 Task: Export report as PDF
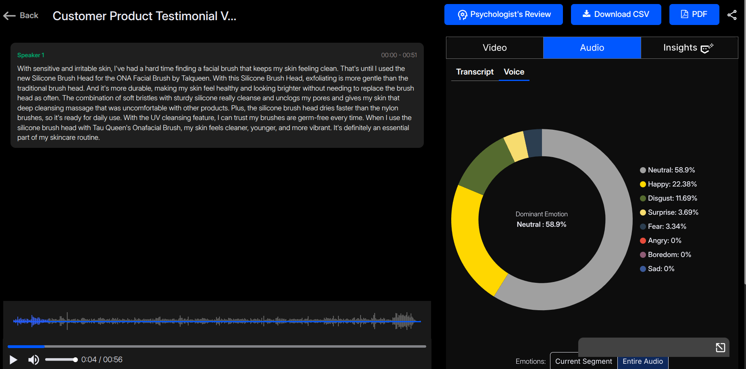(694, 15)
